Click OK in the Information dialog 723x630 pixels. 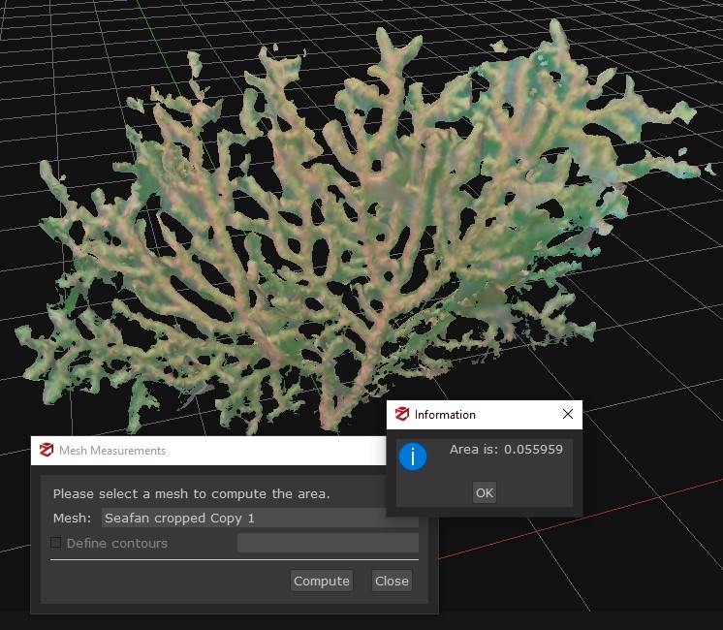tap(485, 492)
